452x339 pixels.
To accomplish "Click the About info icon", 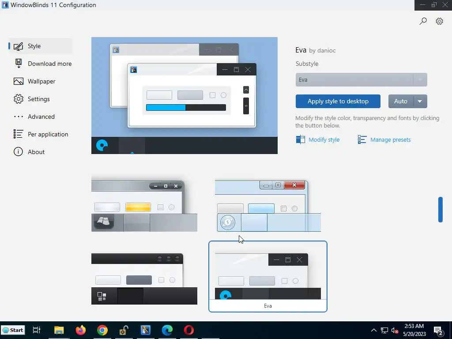I will pyautogui.click(x=18, y=152).
